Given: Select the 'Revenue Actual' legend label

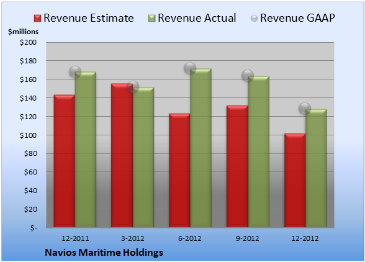Looking at the screenshot, I should coord(197,18).
